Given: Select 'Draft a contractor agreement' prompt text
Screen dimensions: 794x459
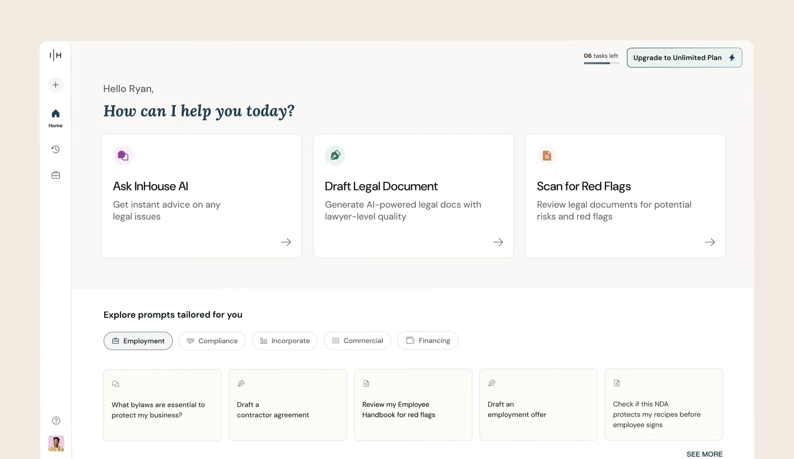Looking at the screenshot, I should click(273, 410).
